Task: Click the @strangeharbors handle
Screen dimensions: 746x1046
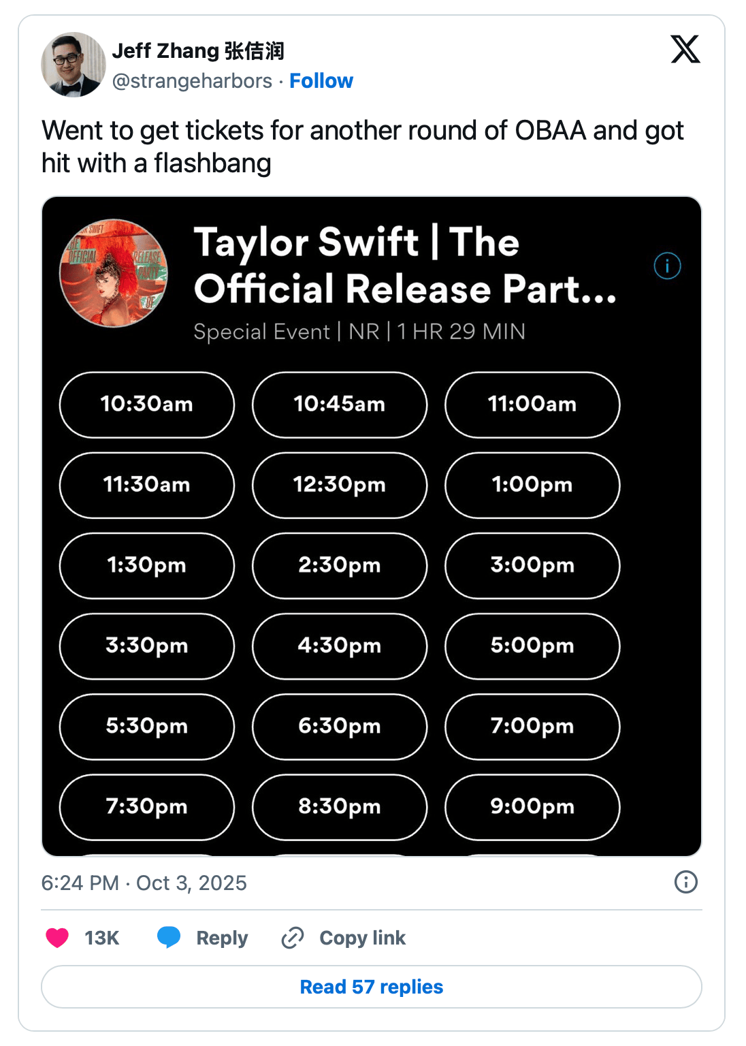Action: tap(192, 81)
